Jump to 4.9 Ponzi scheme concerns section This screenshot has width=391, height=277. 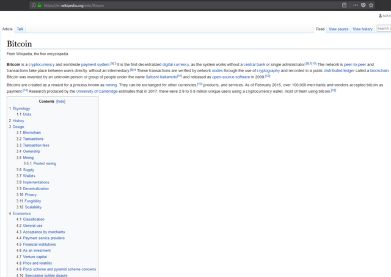[56, 269]
